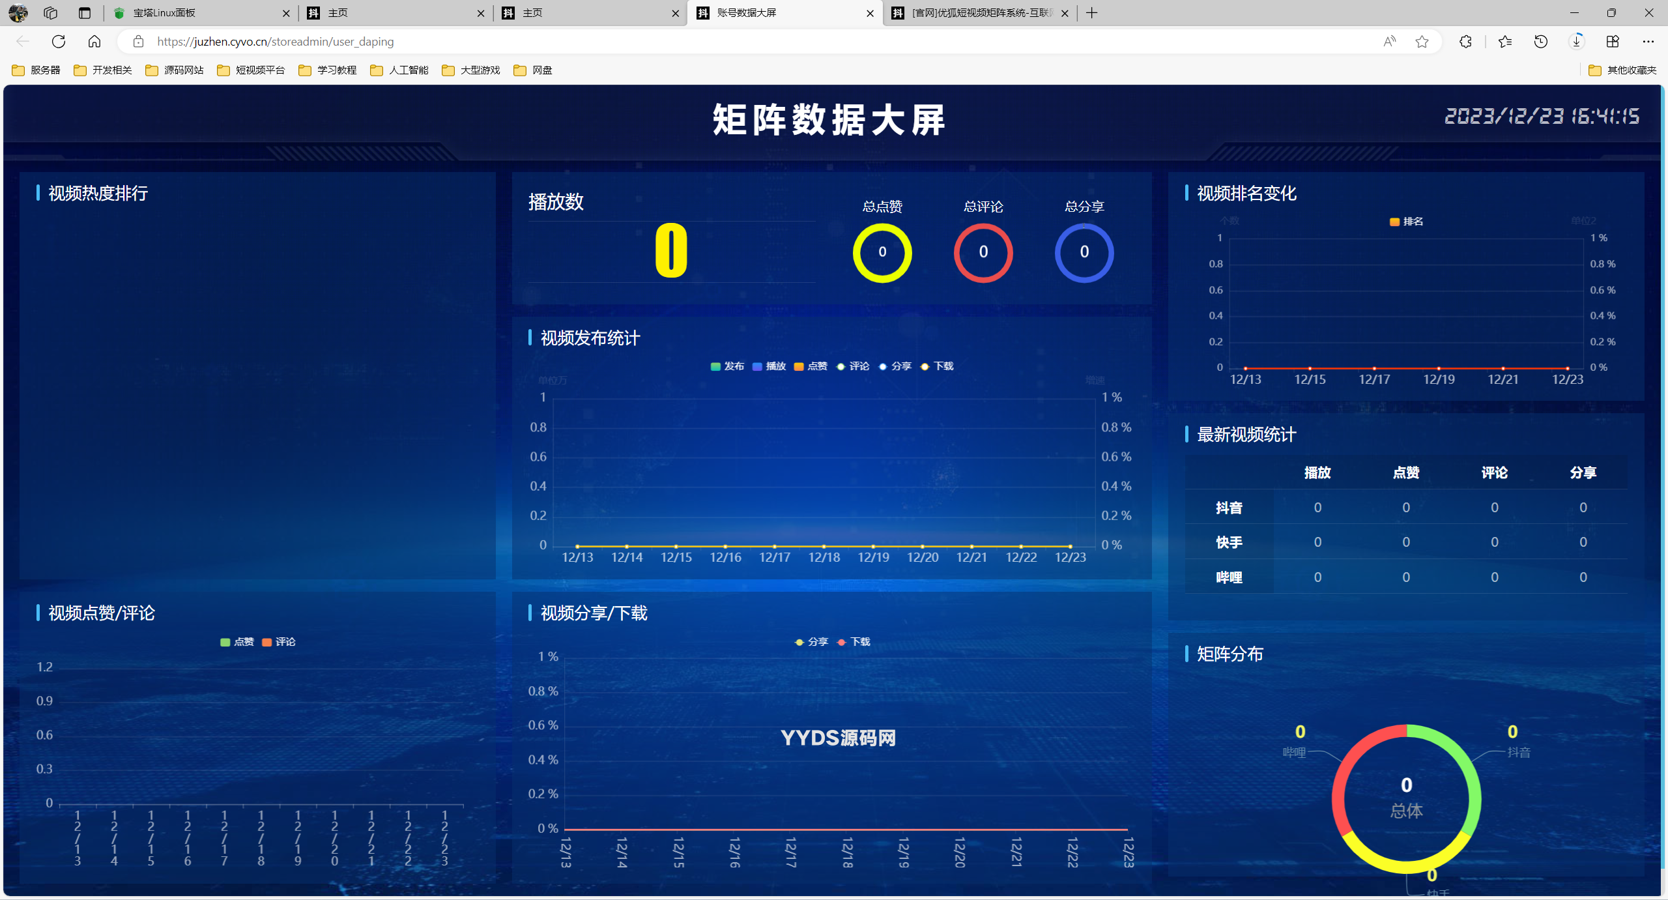Open the browser history icon
Screen dimensions: 1668x900
point(1540,42)
